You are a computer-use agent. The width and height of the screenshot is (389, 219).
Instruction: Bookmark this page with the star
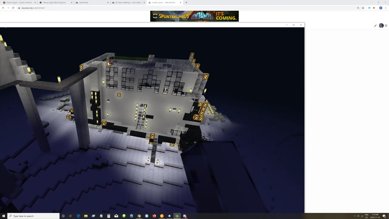[363, 8]
